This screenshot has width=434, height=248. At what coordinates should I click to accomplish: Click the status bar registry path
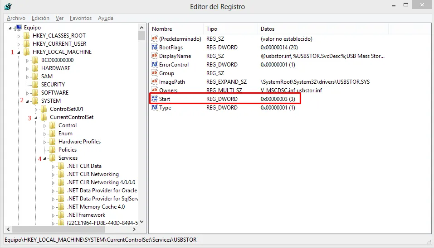click(x=101, y=240)
